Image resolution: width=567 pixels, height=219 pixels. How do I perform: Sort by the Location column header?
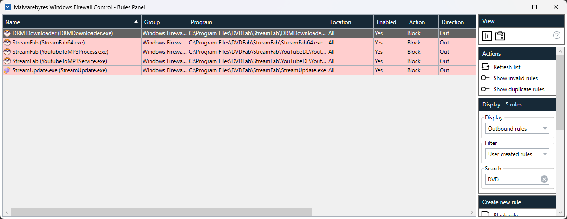pyautogui.click(x=351, y=22)
